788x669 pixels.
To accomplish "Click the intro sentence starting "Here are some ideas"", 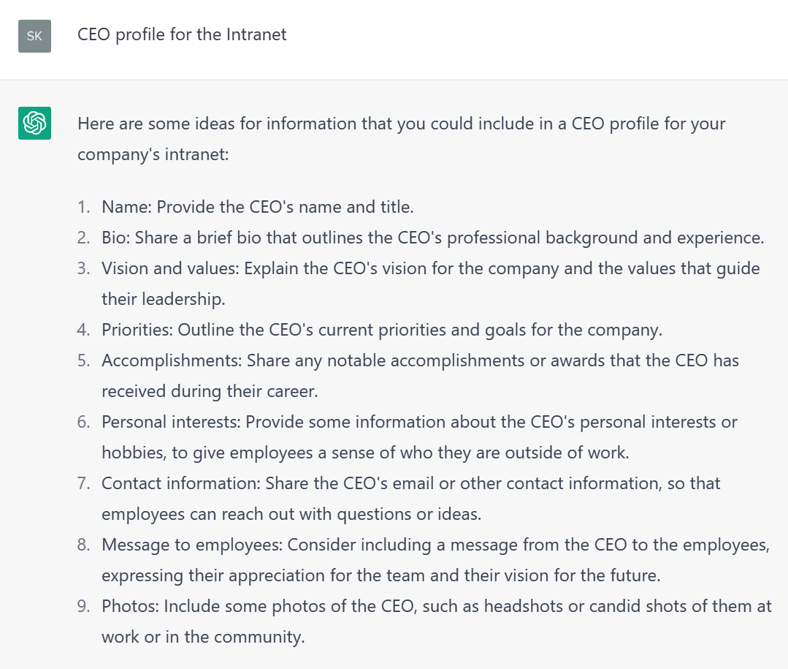I will (401, 124).
